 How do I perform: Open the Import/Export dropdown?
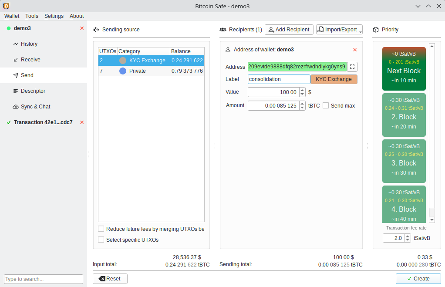339,30
